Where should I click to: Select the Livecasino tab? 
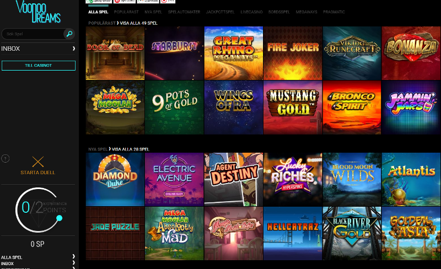(x=251, y=12)
